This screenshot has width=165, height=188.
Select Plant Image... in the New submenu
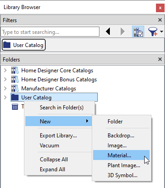click(x=122, y=165)
